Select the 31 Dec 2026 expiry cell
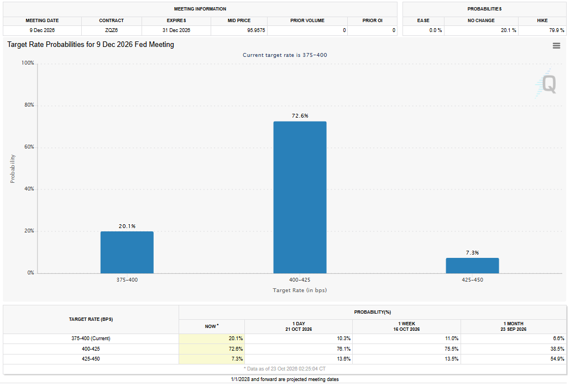Viewport: 570px width, 386px height. 176,30
